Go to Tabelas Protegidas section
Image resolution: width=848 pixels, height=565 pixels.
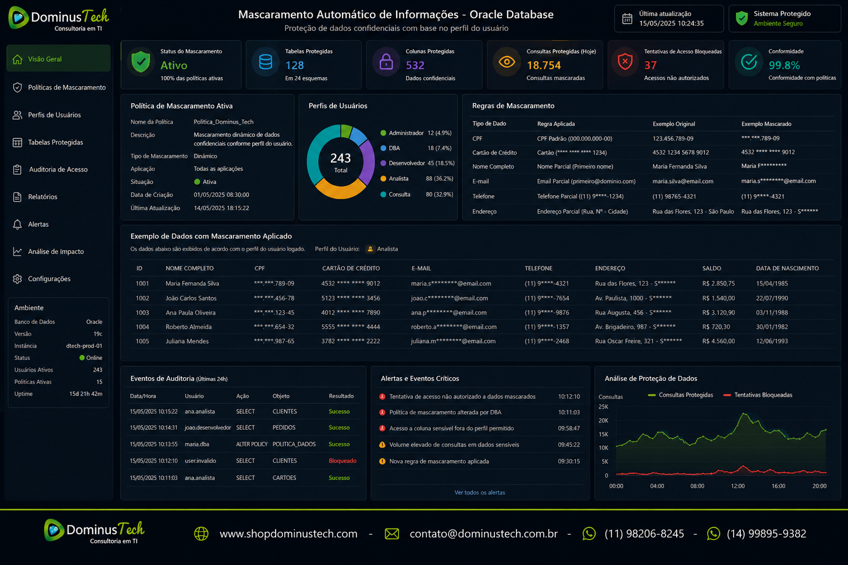pyautogui.click(x=59, y=142)
